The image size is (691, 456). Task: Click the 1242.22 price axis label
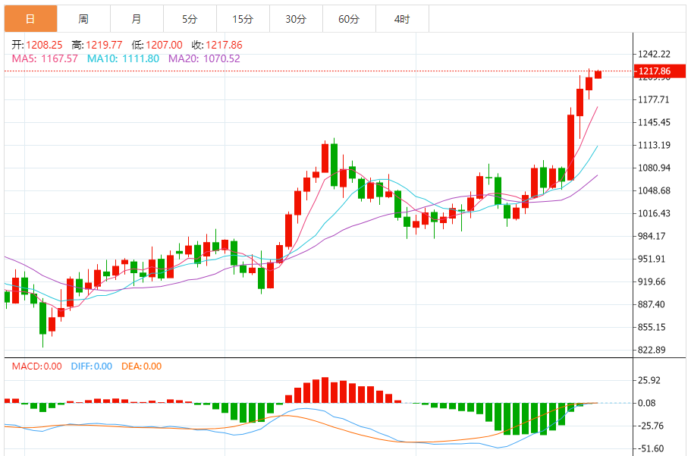(654, 54)
